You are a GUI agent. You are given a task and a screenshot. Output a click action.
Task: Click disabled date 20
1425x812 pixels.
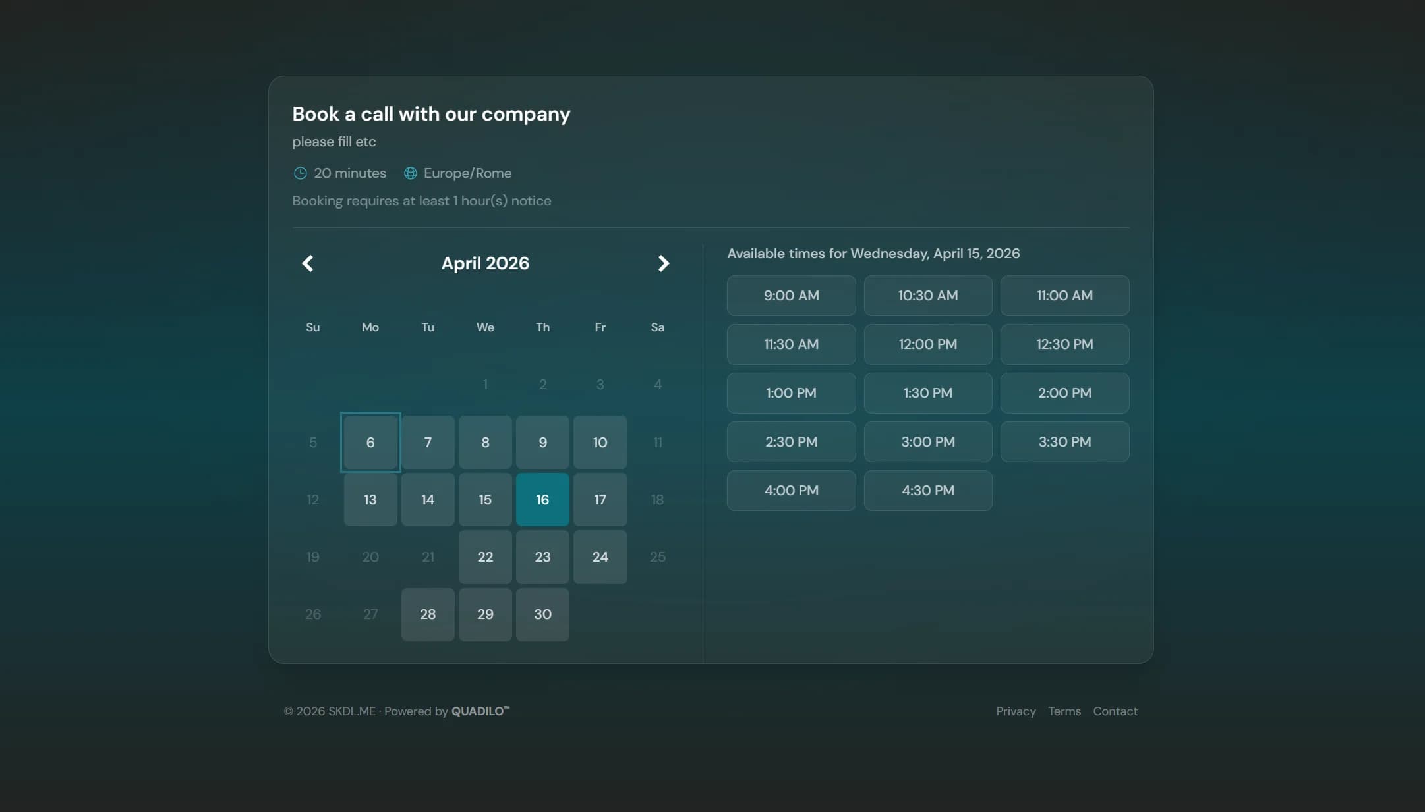point(370,557)
